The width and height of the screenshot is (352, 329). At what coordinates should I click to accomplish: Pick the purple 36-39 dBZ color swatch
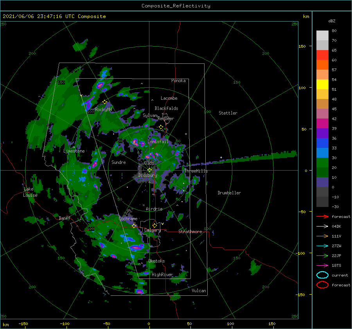[x=322, y=133]
